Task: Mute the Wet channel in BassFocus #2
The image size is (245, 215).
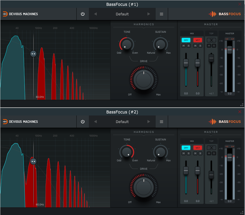Action: (195, 153)
